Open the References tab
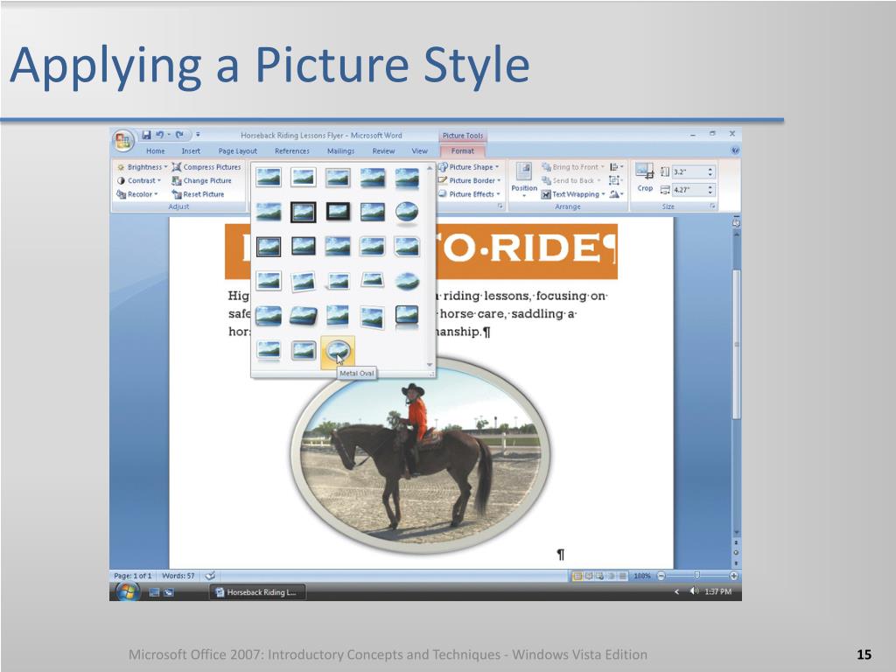Image resolution: width=896 pixels, height=672 pixels. tap(292, 150)
